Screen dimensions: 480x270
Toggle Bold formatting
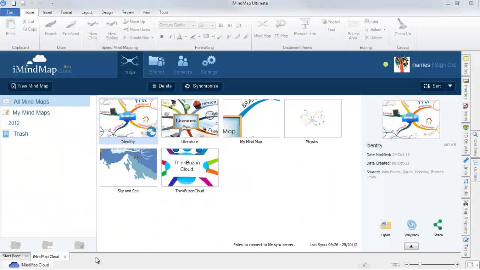point(162,36)
